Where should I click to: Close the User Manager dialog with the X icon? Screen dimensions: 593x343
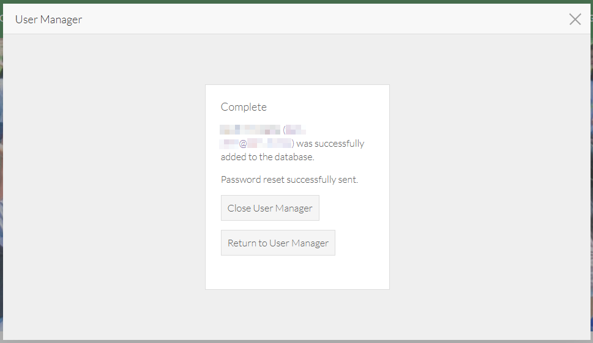pos(575,19)
